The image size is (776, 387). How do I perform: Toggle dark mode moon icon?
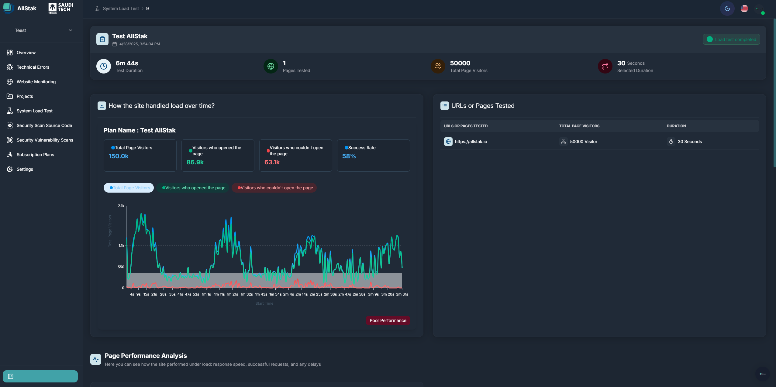(727, 9)
